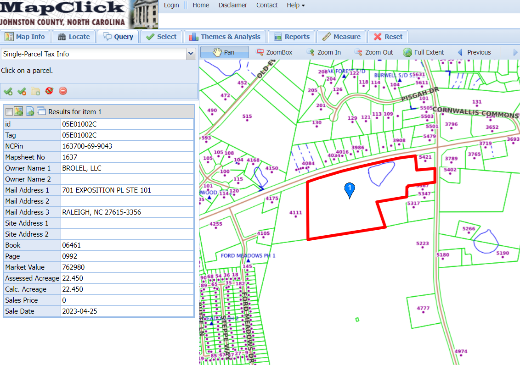
Task: Switch to the Themes & Analysis tab
Action: click(x=225, y=37)
